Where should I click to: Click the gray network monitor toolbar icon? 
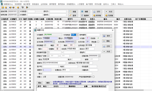23,7
